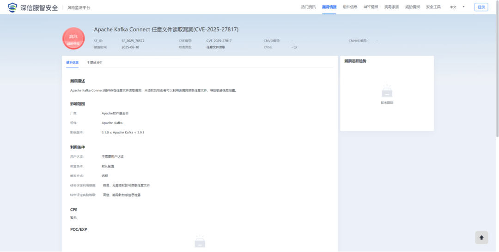Viewport: 499px width, 252px height.
Task: Click the 影响范围 heading
Action: (x=77, y=104)
